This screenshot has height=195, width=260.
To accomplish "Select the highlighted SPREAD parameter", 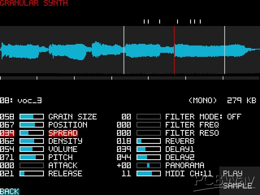I will (63, 133).
